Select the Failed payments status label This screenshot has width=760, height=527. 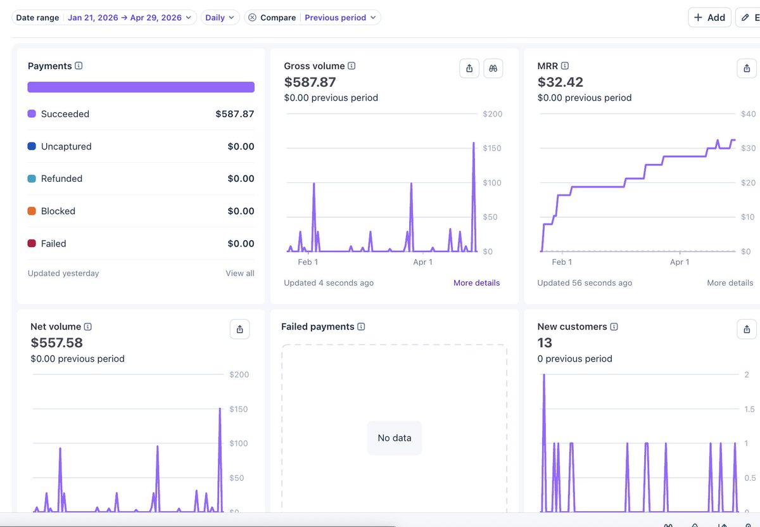(54, 243)
